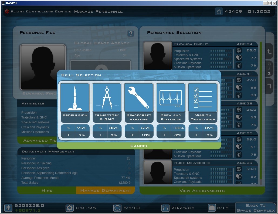Click the folder icon in status bar

(212, 208)
